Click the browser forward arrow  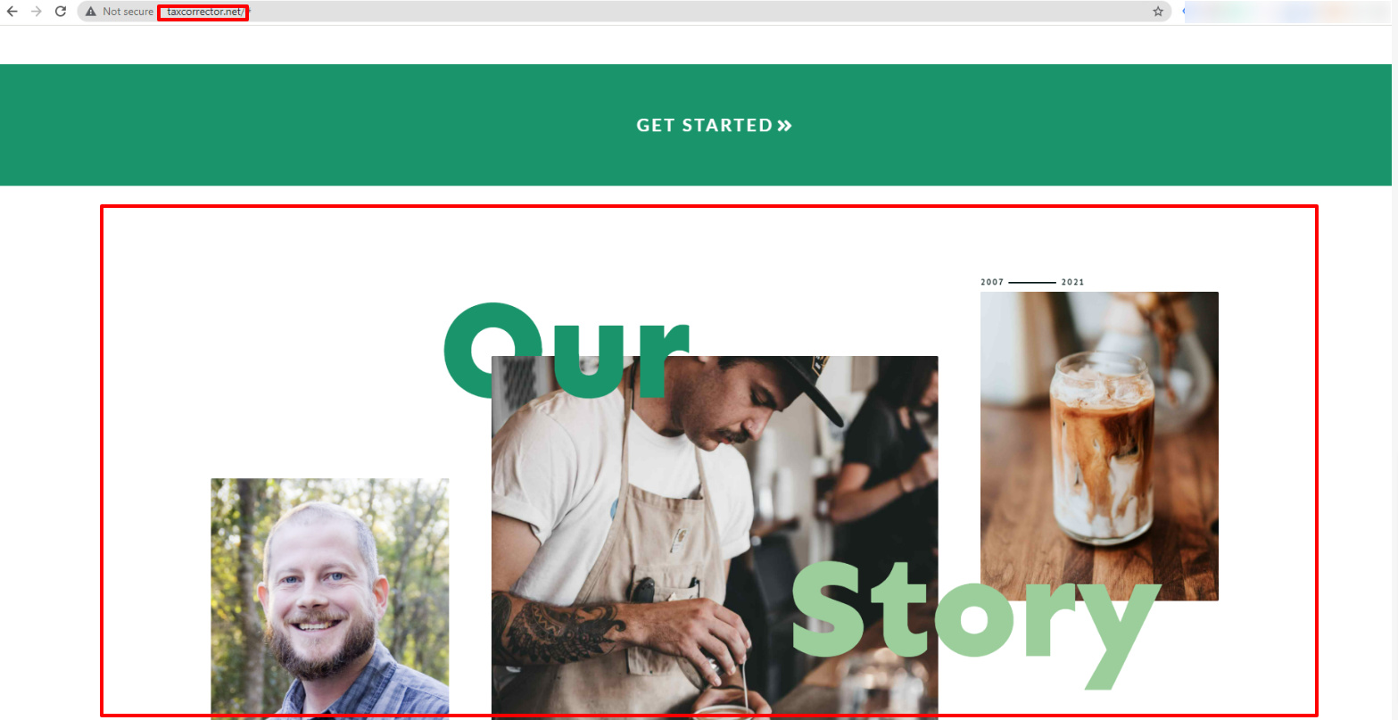click(x=37, y=12)
